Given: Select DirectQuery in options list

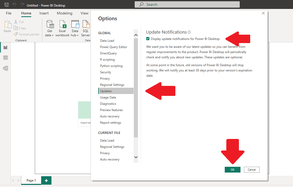Looking at the screenshot, I should click(108, 53).
